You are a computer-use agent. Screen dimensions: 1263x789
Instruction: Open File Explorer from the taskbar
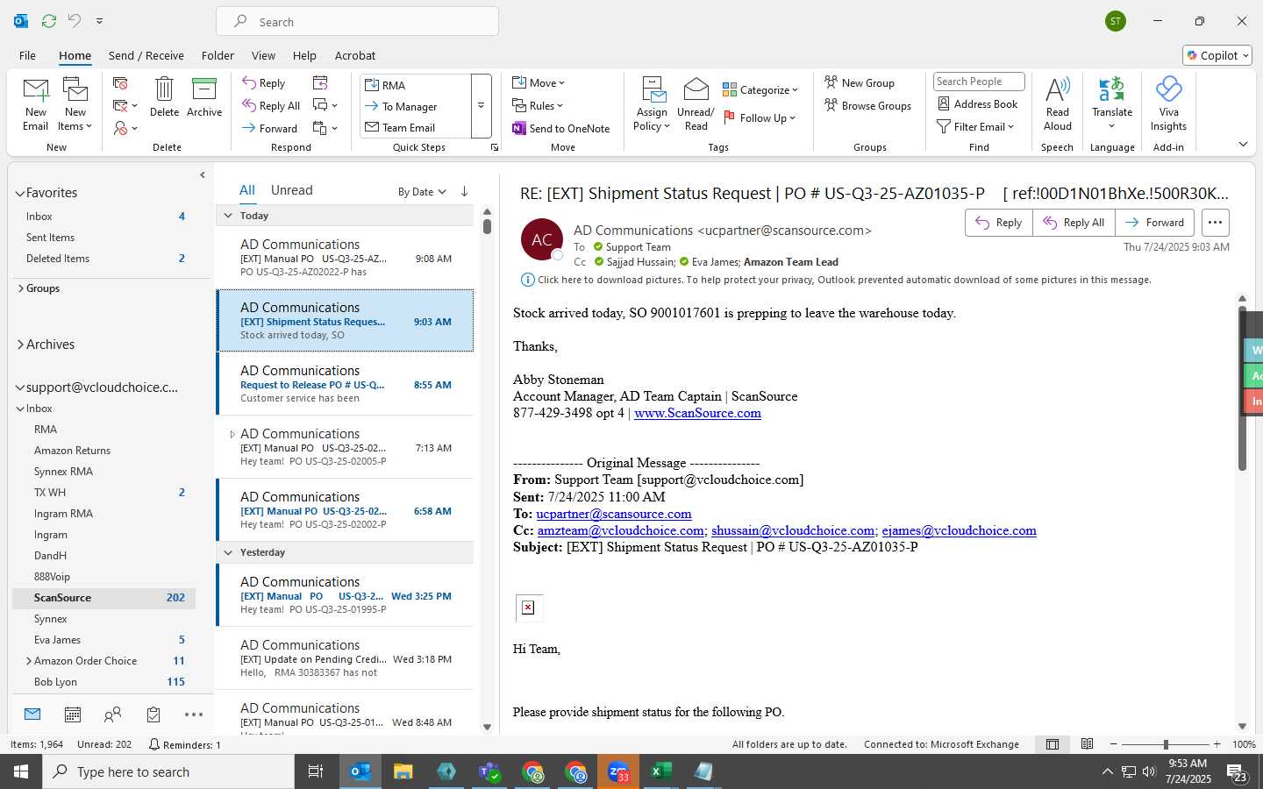click(x=403, y=771)
